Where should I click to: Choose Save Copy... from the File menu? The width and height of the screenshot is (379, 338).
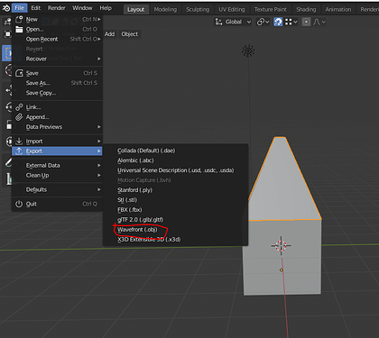coord(57,93)
